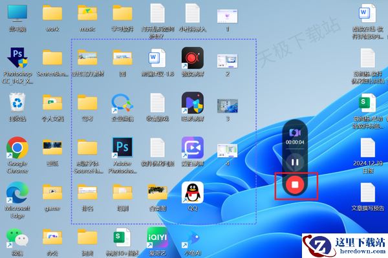The image size is (388, 258).
Task: Select the Google Chrome shortcut
Action: pos(17,147)
